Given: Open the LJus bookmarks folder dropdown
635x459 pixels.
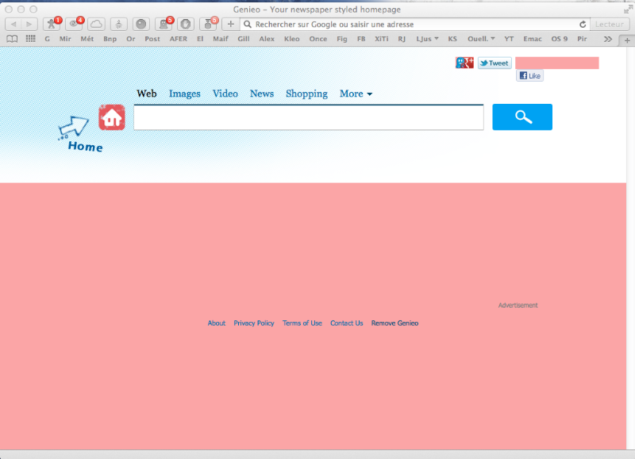Looking at the screenshot, I should (x=427, y=39).
